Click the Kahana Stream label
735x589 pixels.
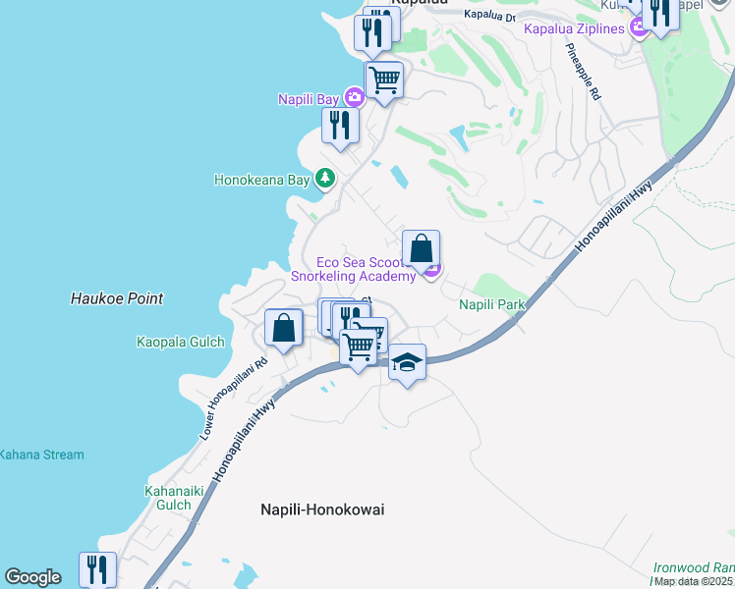41,455
